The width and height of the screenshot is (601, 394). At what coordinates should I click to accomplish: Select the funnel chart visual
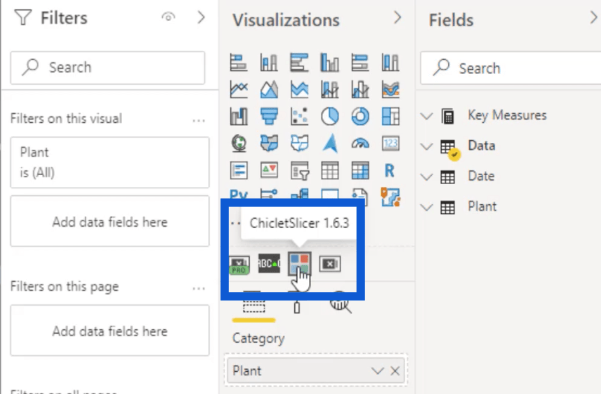click(x=269, y=116)
